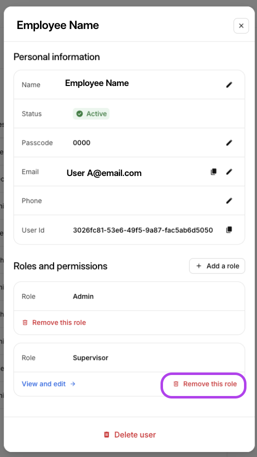Click Delete user text
This screenshot has width=257, height=457.
pyautogui.click(x=135, y=434)
